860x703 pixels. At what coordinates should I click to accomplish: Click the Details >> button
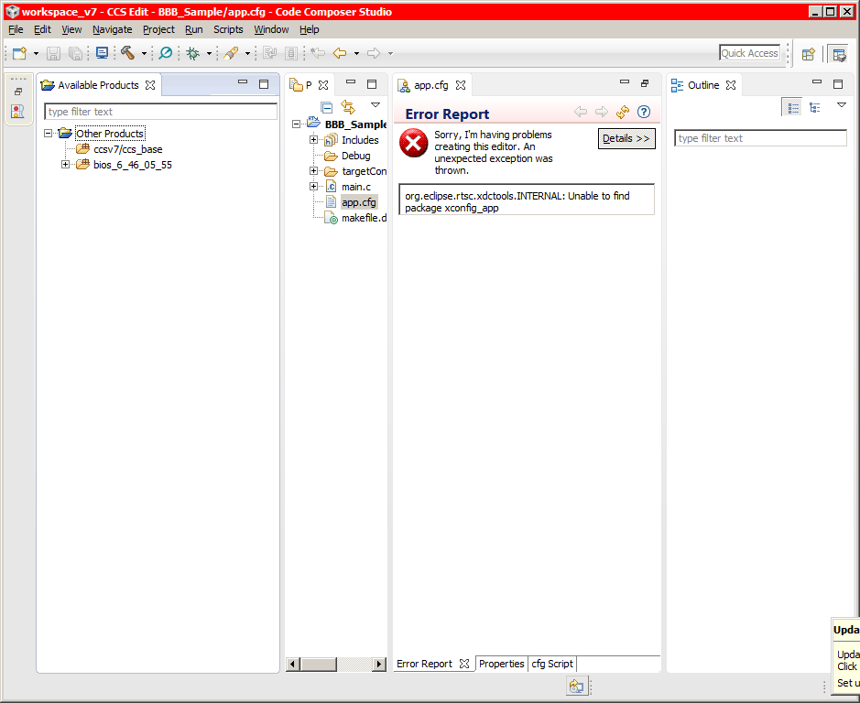click(626, 139)
